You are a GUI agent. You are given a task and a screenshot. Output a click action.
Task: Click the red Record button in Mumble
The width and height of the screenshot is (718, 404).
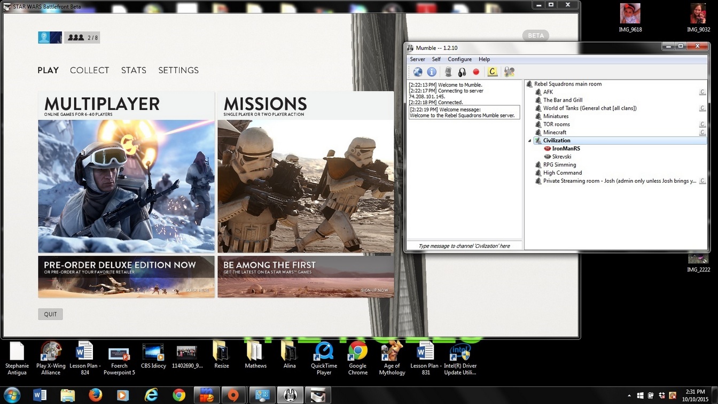point(476,72)
